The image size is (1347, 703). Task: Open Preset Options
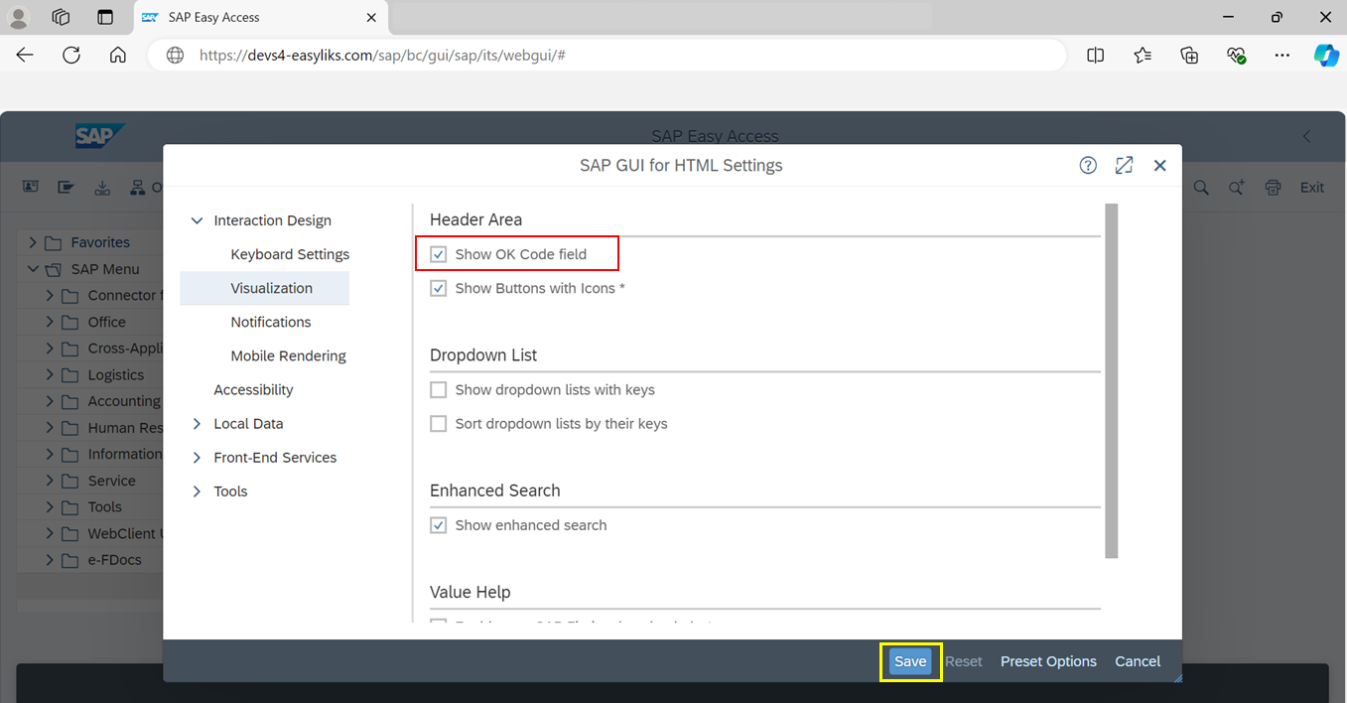pos(1048,661)
